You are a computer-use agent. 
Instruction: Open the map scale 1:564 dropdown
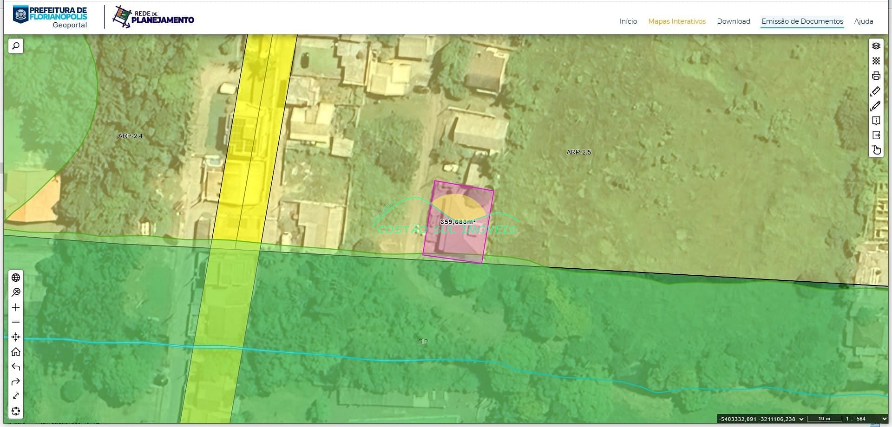coord(884,419)
